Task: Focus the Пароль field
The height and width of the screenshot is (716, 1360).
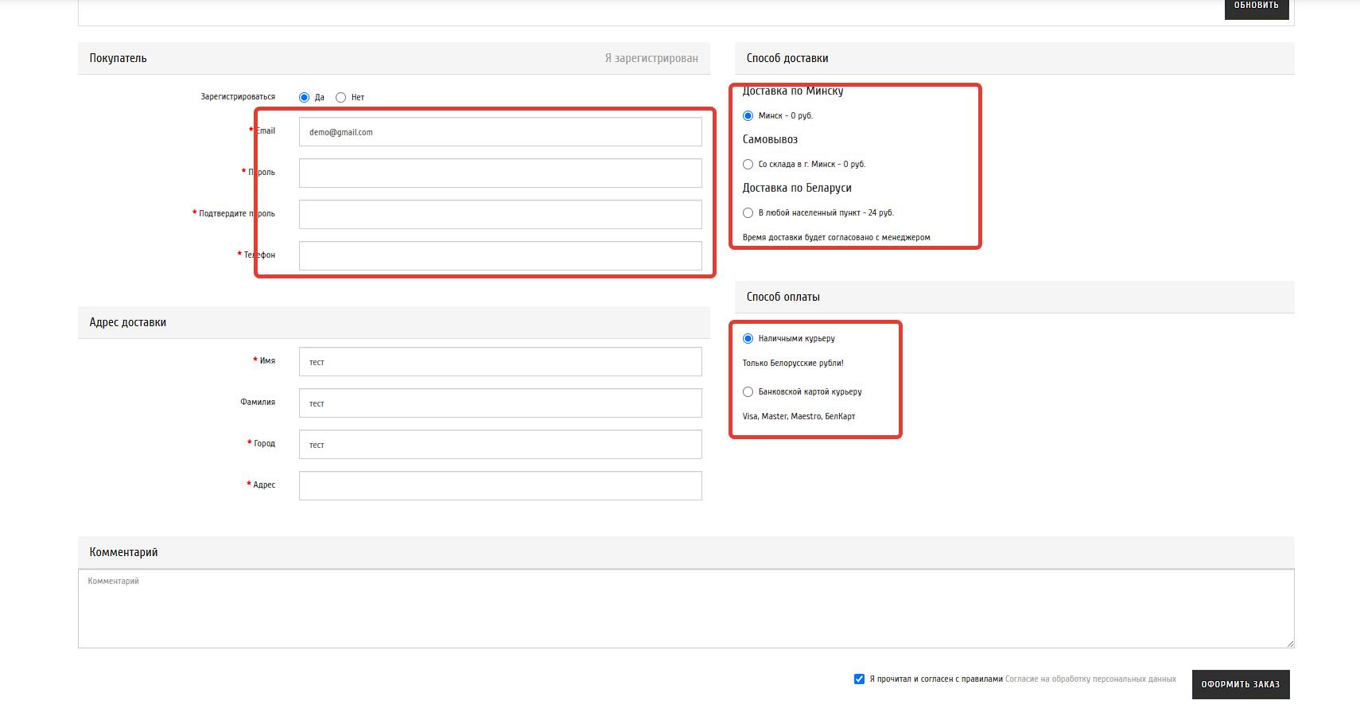Action: tap(500, 173)
